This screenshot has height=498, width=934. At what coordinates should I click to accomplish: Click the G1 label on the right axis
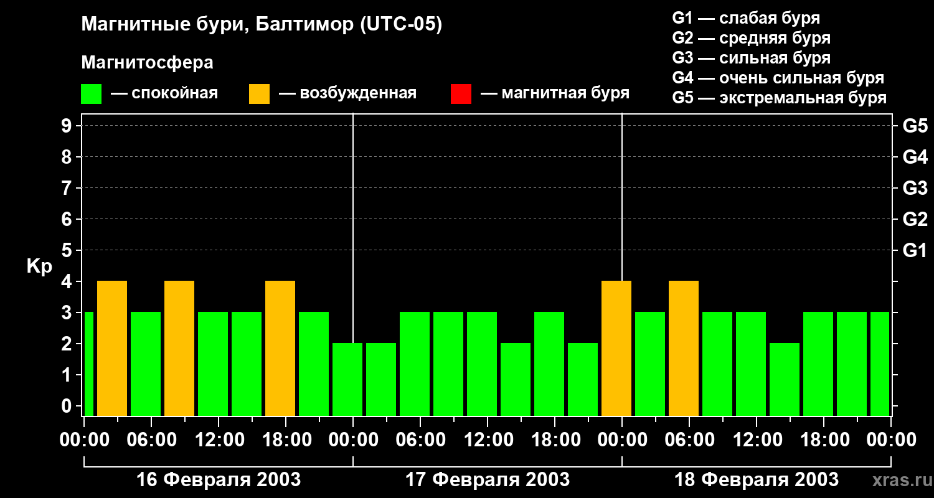[915, 250]
